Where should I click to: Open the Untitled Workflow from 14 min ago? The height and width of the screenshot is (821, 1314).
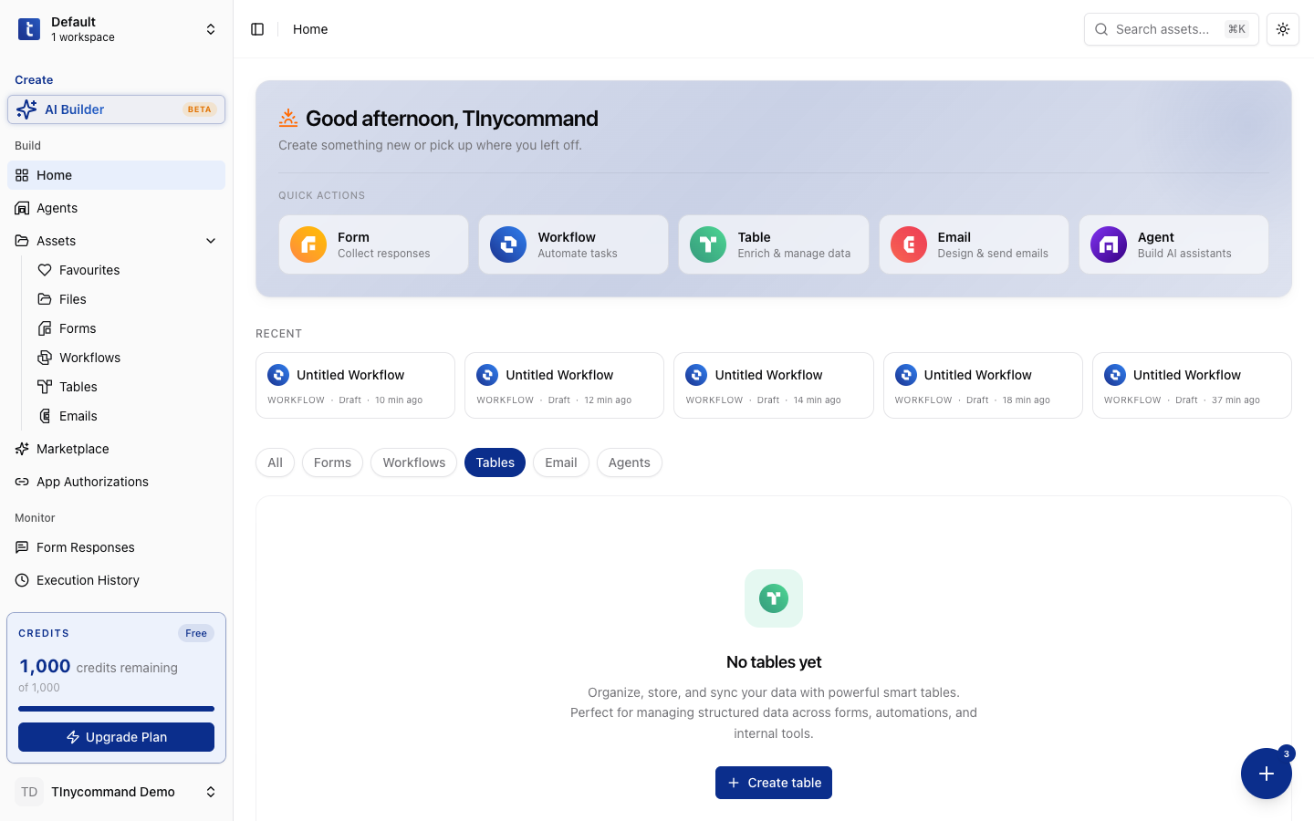coord(773,386)
